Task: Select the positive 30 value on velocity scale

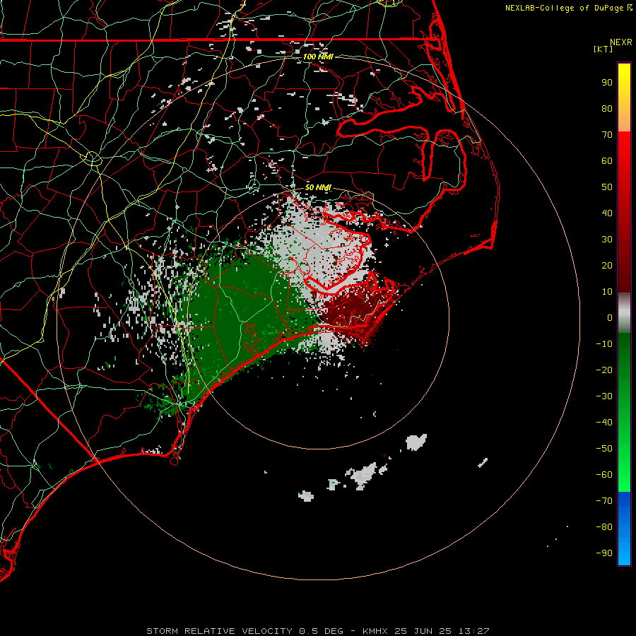Action: tap(607, 240)
